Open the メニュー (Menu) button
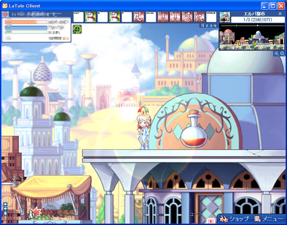Screen dimensions: 287x225 coord(269,219)
